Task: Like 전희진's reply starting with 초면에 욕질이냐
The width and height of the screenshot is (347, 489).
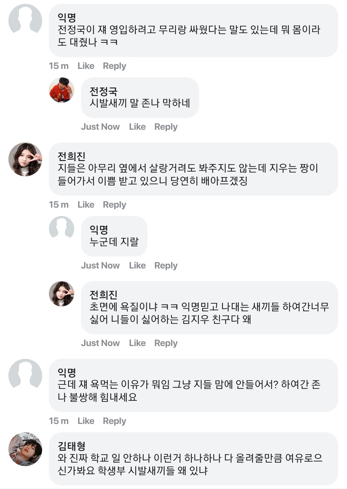Action: 137,343
